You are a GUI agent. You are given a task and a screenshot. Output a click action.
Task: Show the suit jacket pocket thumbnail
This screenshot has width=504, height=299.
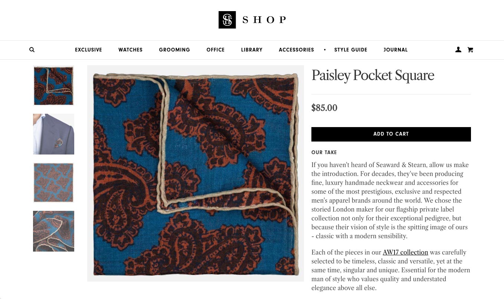53,134
